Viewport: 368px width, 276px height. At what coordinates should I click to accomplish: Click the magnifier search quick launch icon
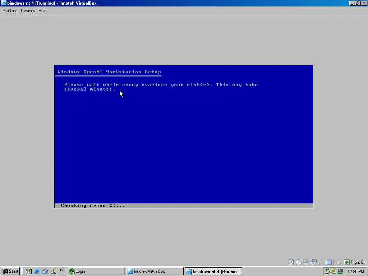point(54,271)
